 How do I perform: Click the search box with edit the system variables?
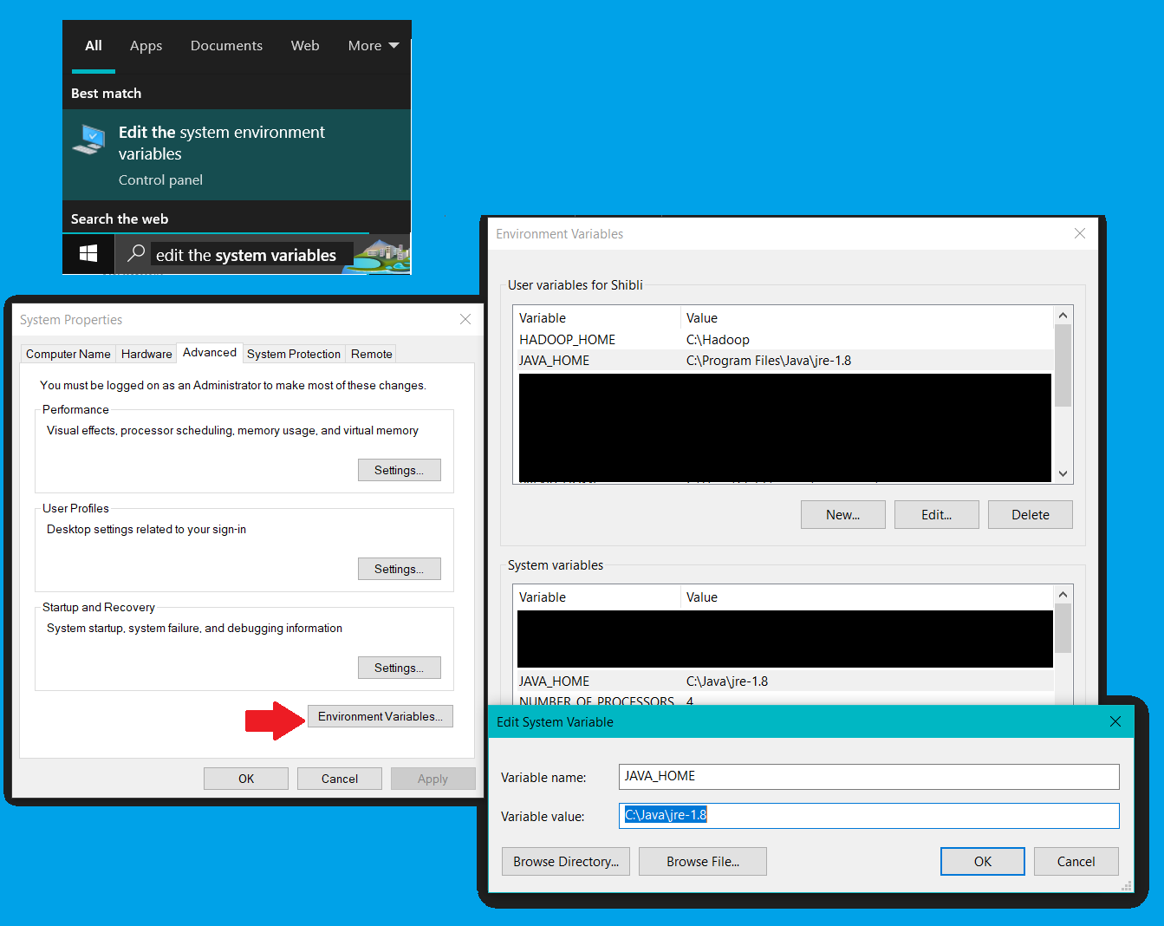[x=251, y=255]
